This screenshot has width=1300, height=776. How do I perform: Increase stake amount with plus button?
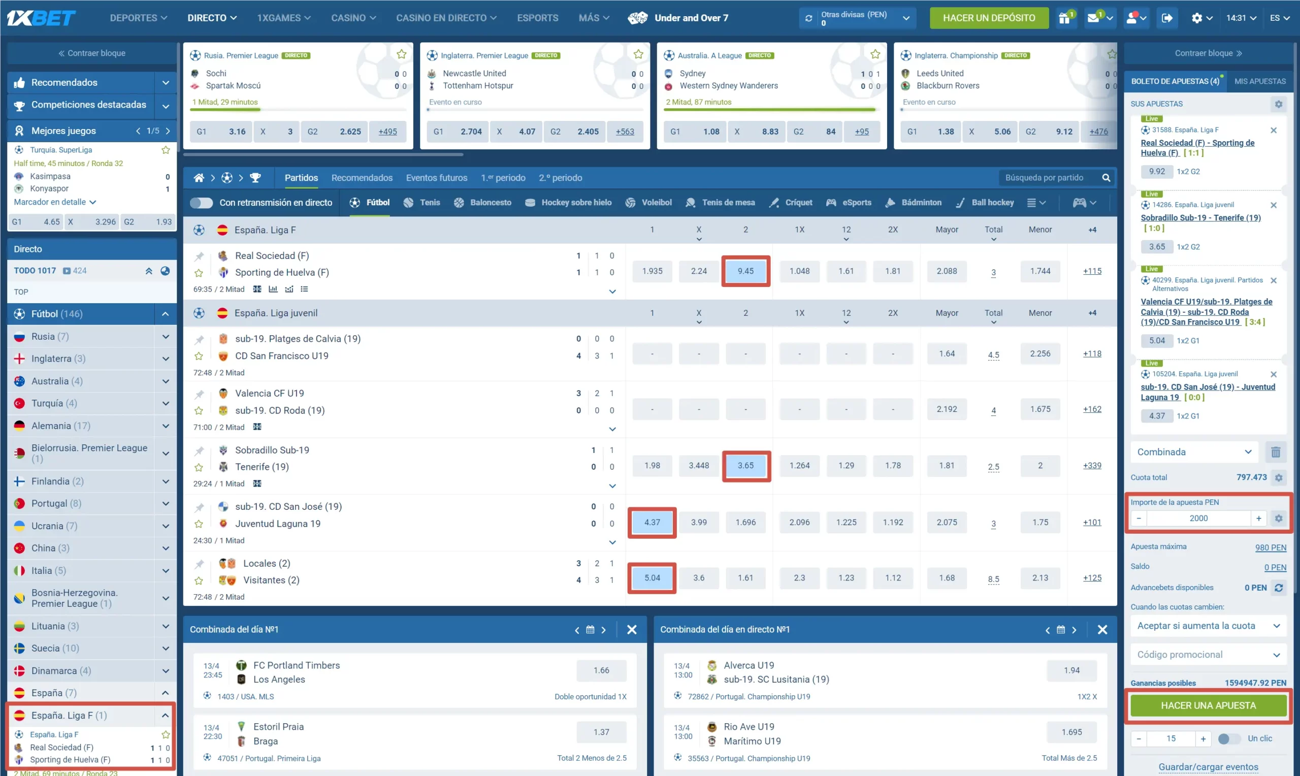point(1259,518)
